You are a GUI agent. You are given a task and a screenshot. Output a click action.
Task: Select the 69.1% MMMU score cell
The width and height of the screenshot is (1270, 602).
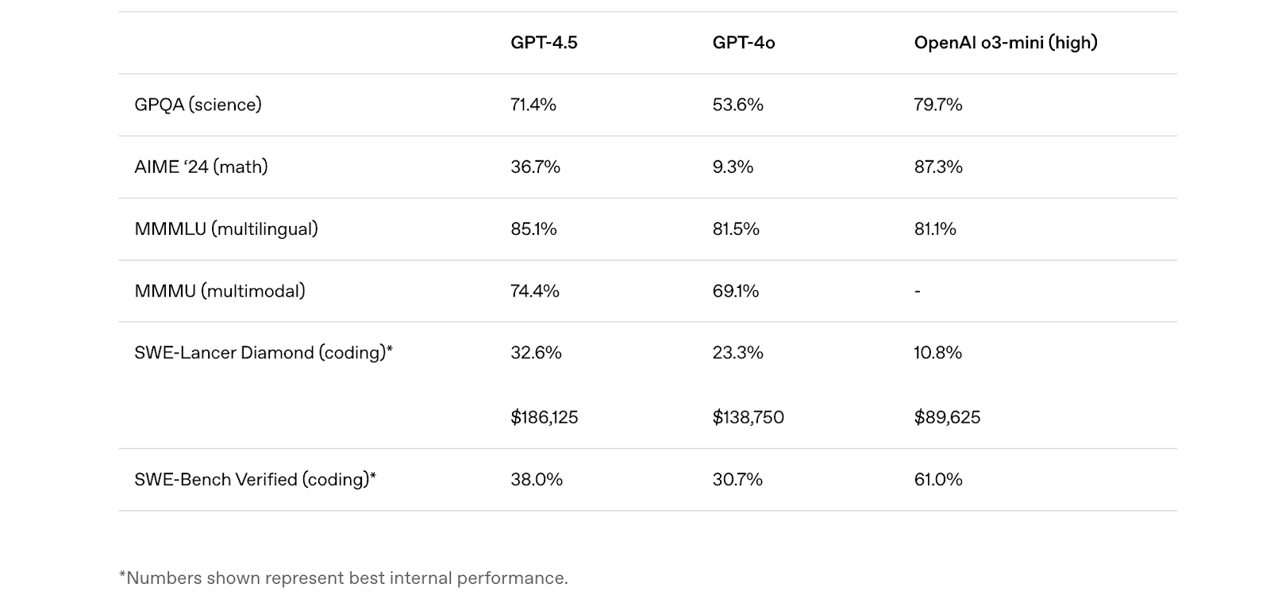click(x=736, y=290)
